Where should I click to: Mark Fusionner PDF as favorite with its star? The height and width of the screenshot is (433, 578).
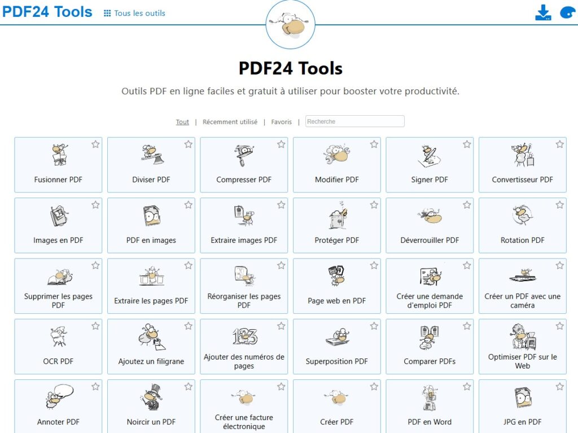95,145
